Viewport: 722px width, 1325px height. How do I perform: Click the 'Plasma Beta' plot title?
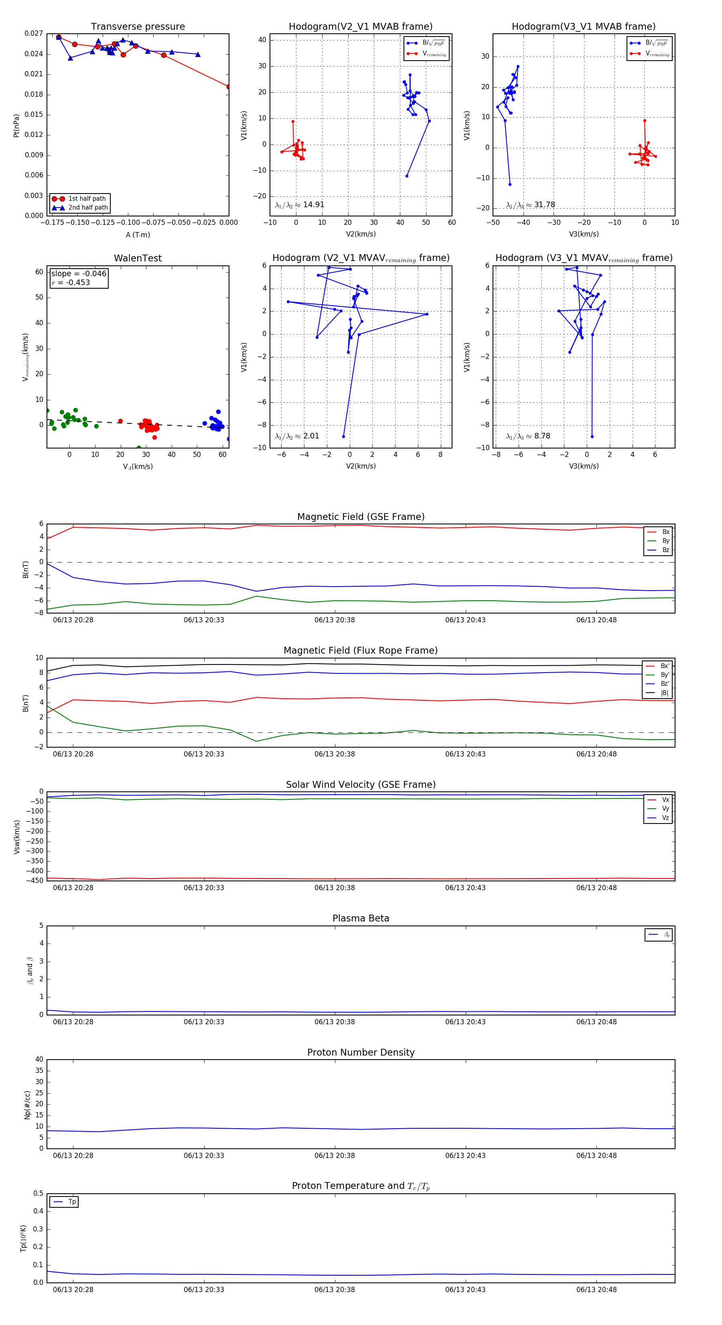click(361, 919)
